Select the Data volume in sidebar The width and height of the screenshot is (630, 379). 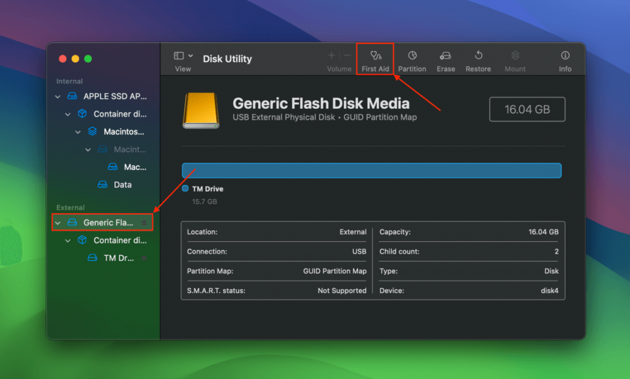coord(115,184)
